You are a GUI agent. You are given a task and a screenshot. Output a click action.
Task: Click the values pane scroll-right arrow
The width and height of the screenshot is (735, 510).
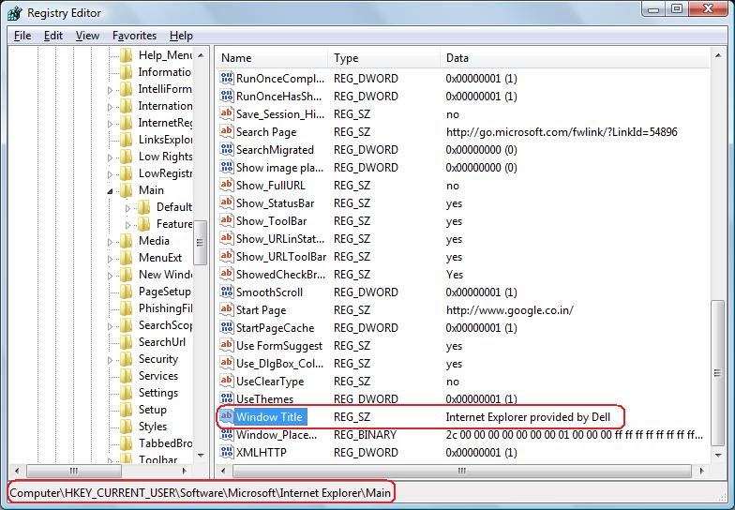701,471
